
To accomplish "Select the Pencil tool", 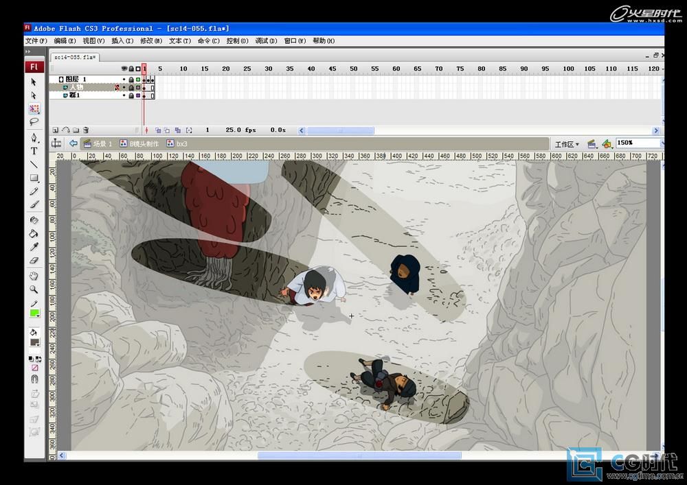I will point(34,191).
